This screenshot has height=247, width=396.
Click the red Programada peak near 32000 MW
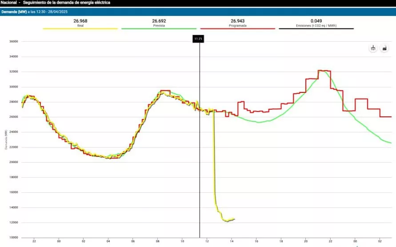(x=324, y=71)
